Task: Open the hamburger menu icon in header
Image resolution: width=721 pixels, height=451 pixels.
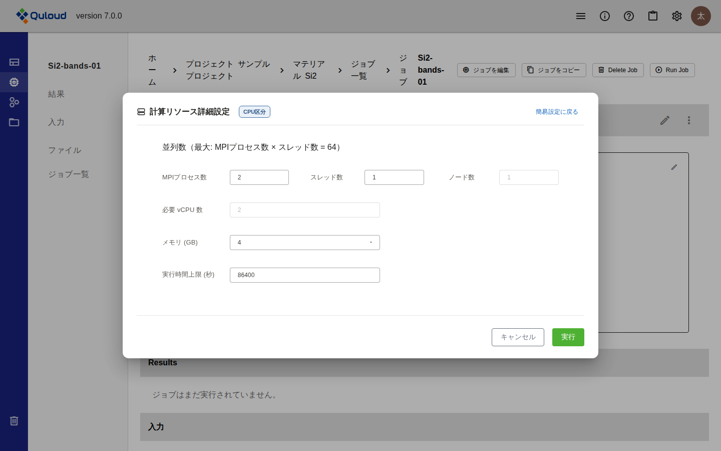Action: point(581,16)
